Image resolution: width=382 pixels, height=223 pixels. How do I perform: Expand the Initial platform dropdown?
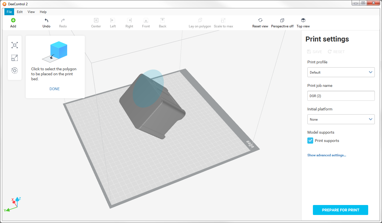[x=341, y=119]
